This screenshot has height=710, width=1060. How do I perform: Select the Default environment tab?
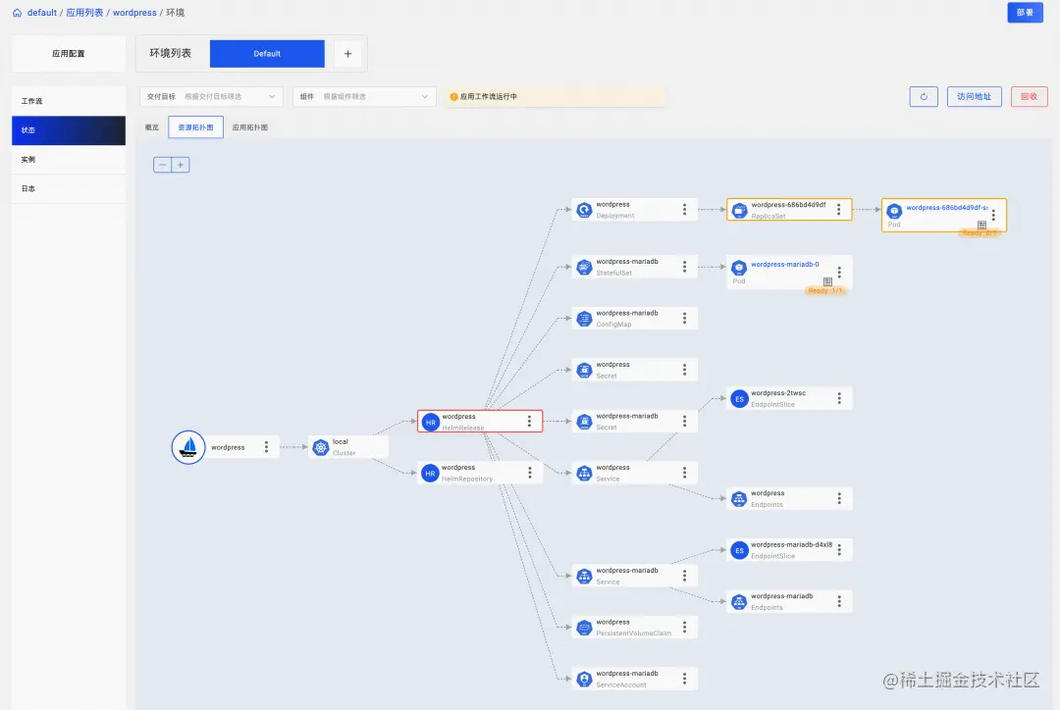point(267,53)
